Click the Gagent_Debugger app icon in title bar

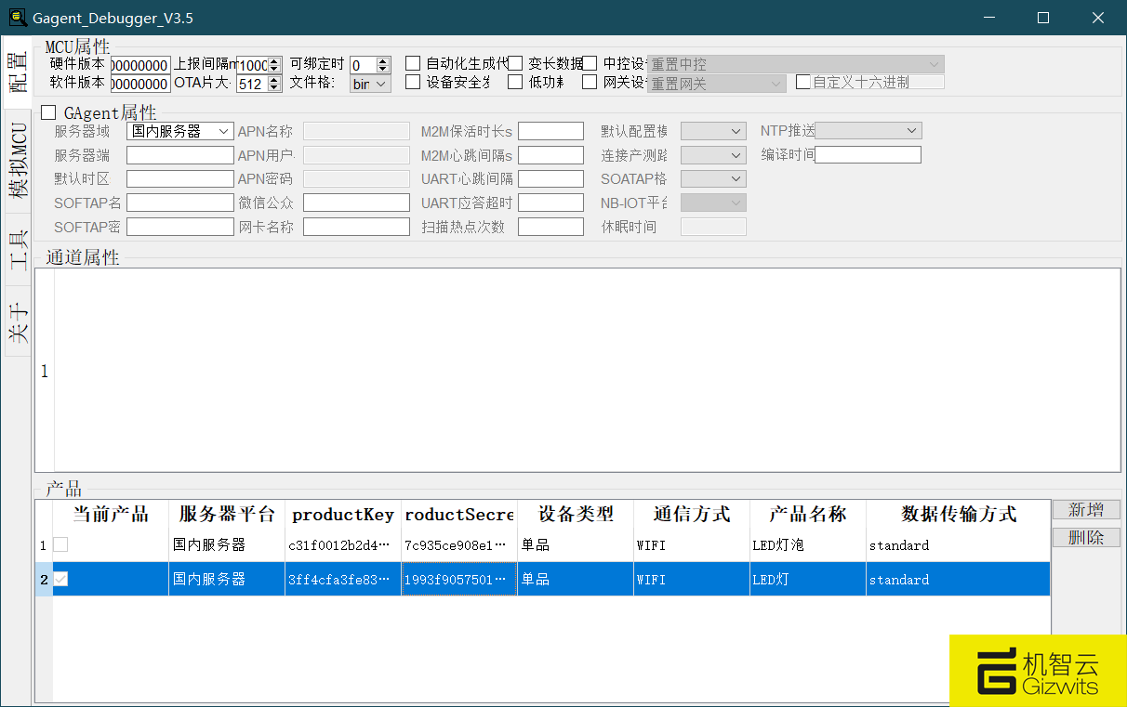[17, 18]
